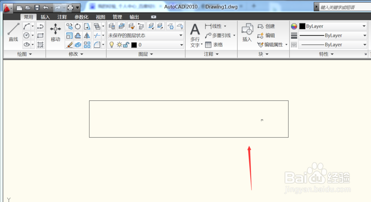Click the Scale tool icon
This screenshot has width=371, height=202.
click(x=69, y=36)
